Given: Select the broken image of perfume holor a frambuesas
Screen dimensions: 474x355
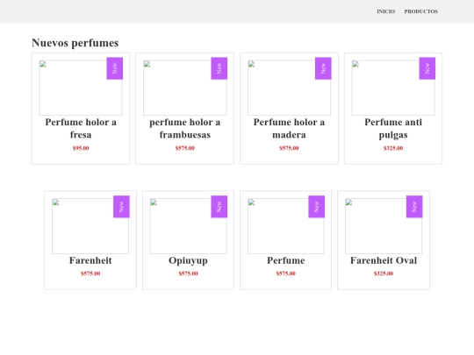Looking at the screenshot, I should (x=184, y=88).
